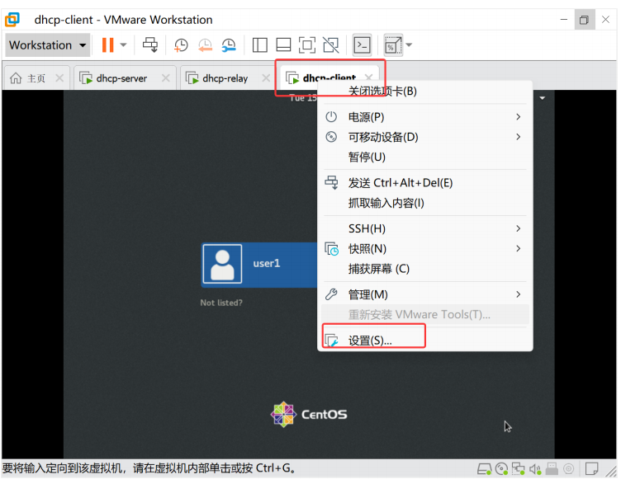This screenshot has width=621, height=479.
Task: Close the dhcp-server tab
Action: coord(166,78)
